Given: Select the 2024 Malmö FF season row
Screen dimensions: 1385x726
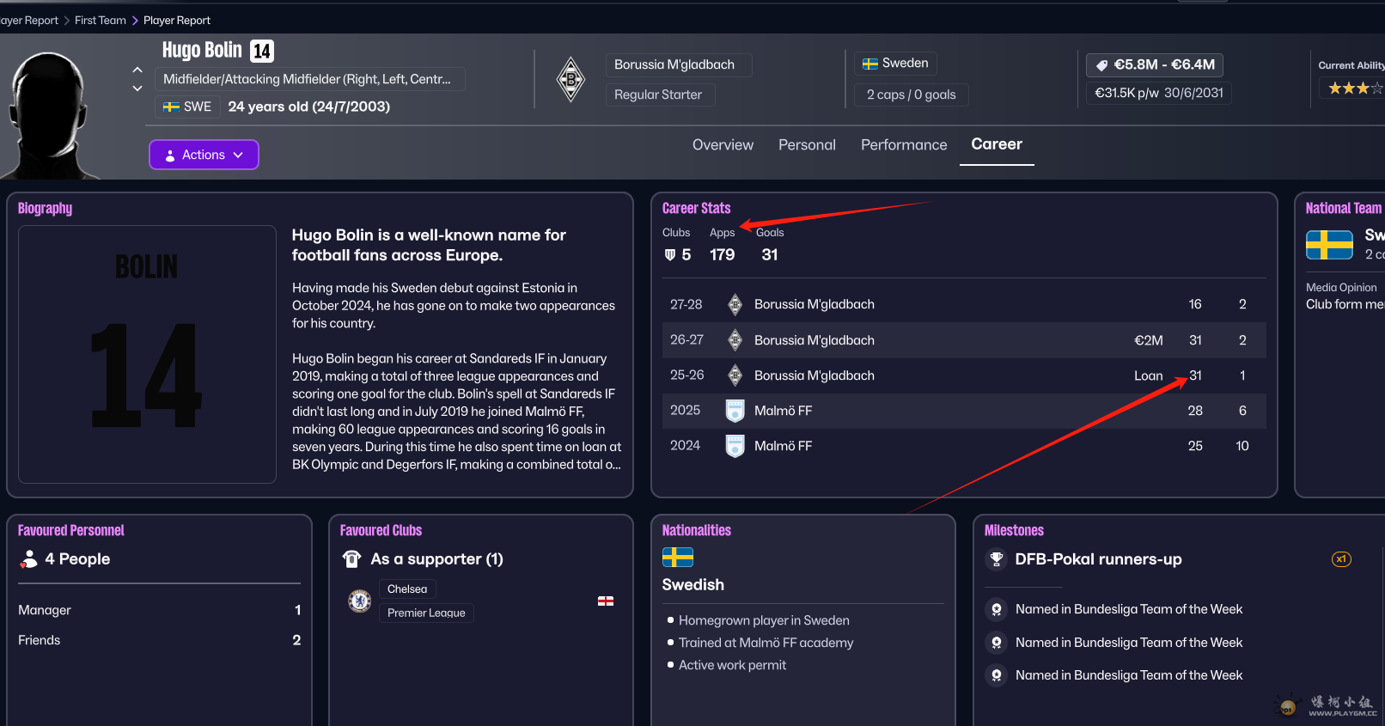Looking at the screenshot, I should [964, 446].
